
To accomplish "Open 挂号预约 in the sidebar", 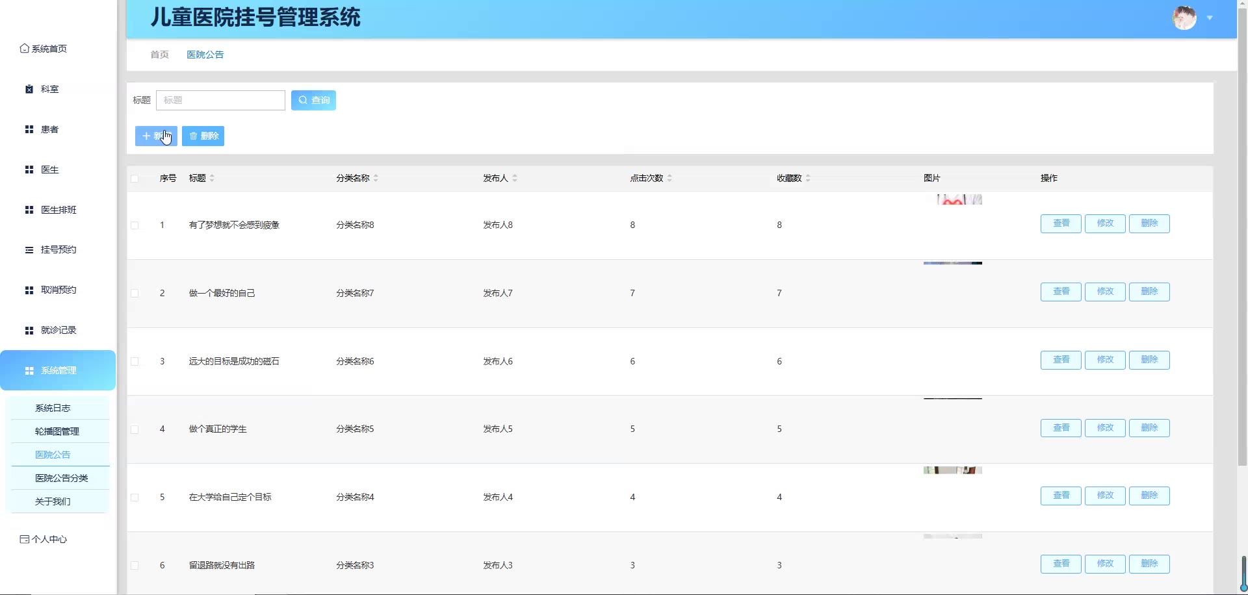I will 58,249.
